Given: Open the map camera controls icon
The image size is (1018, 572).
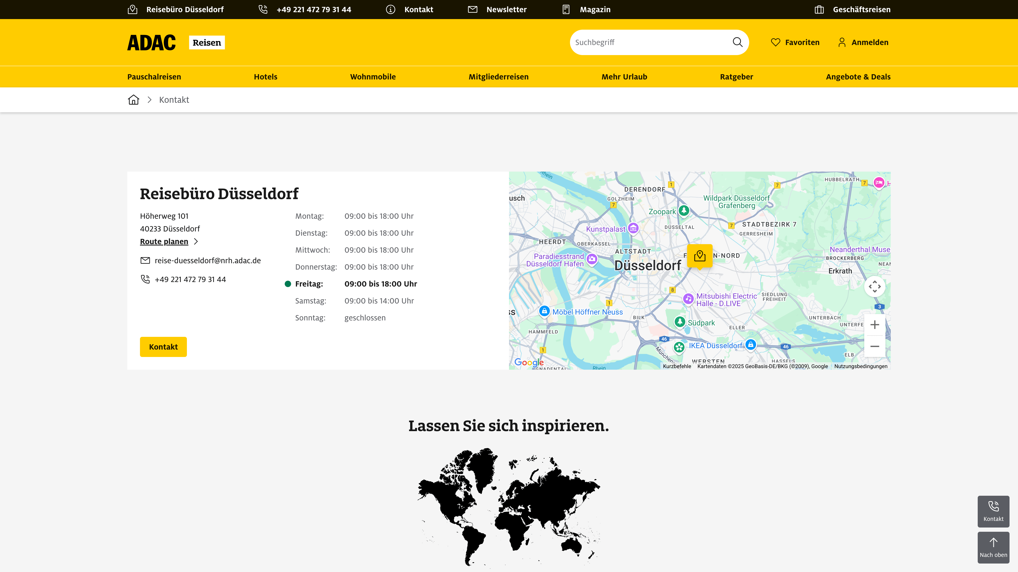Looking at the screenshot, I should pos(875,287).
